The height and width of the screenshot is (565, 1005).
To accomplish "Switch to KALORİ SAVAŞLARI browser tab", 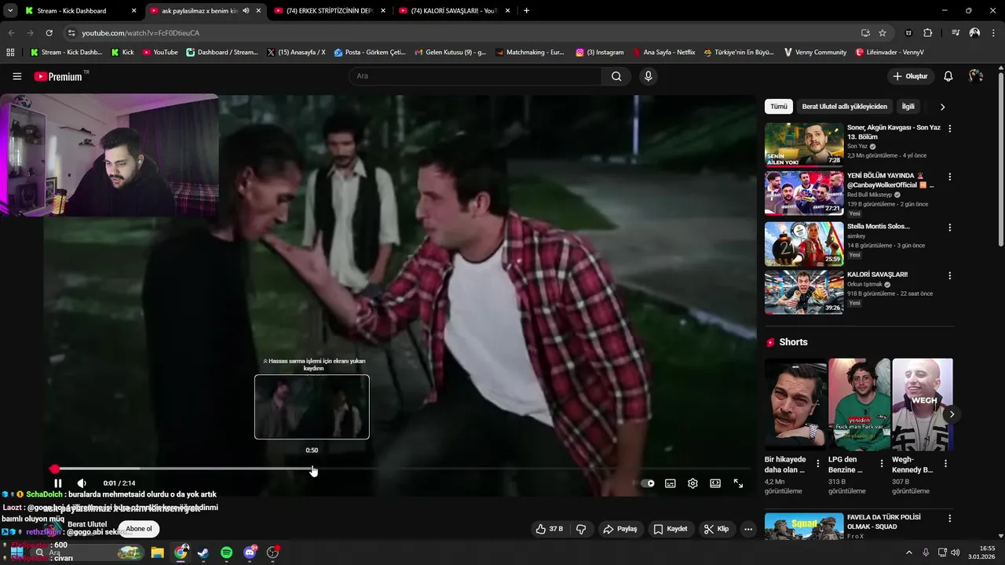I will [454, 11].
